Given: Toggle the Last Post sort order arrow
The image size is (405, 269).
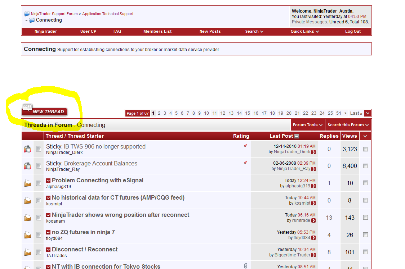Looking at the screenshot, I should point(297,136).
